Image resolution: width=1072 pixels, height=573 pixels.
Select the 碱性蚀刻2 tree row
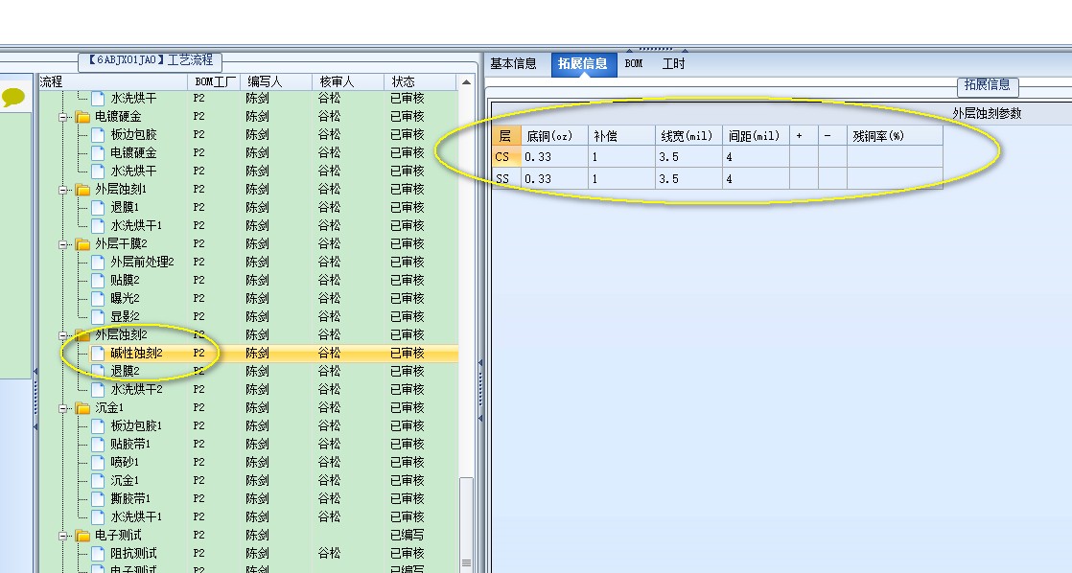(x=248, y=353)
